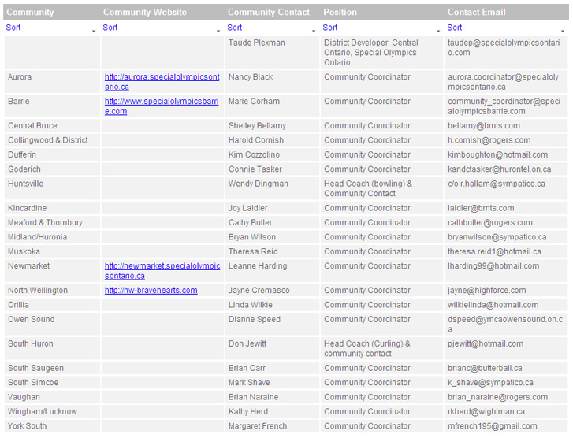
Task: Click email kandctasker@hurontel.on.ca
Action: [x=499, y=169]
